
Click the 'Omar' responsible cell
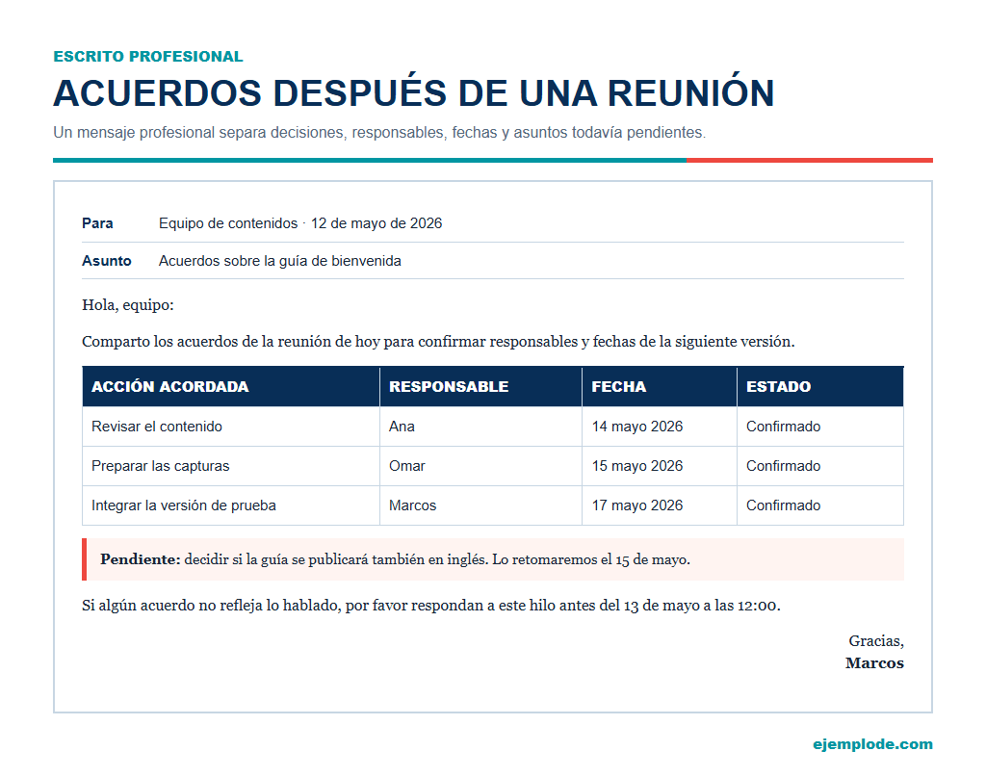click(x=480, y=466)
